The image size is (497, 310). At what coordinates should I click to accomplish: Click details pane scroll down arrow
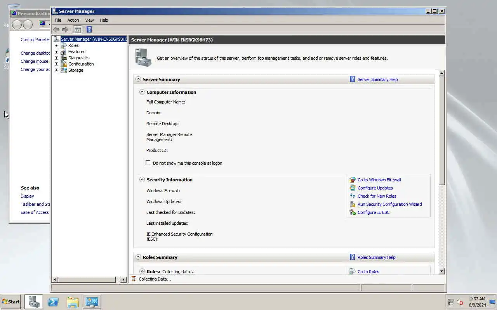[442, 271]
